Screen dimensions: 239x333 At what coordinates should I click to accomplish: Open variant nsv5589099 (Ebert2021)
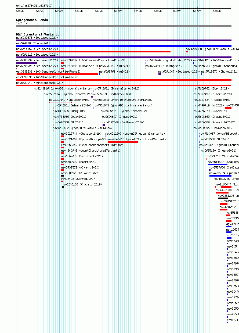click(79, 162)
